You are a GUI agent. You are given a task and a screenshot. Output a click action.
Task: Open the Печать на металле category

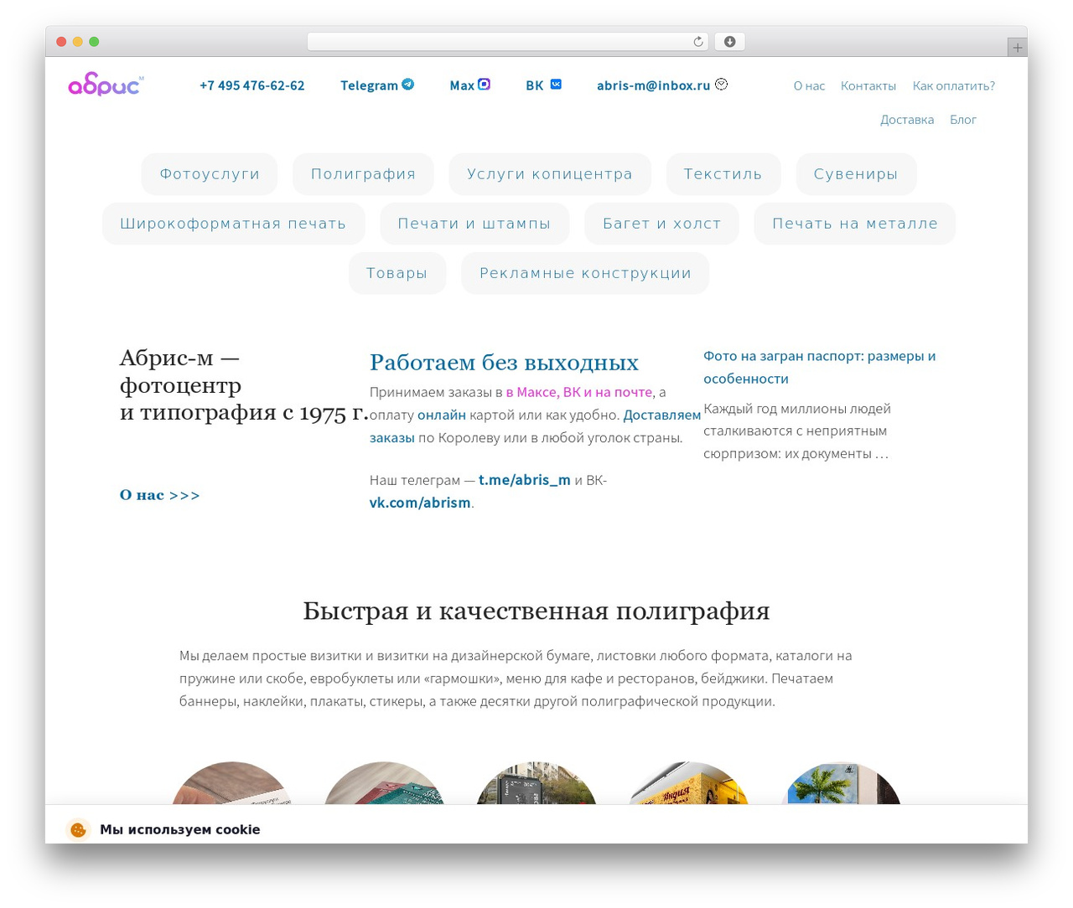point(855,224)
